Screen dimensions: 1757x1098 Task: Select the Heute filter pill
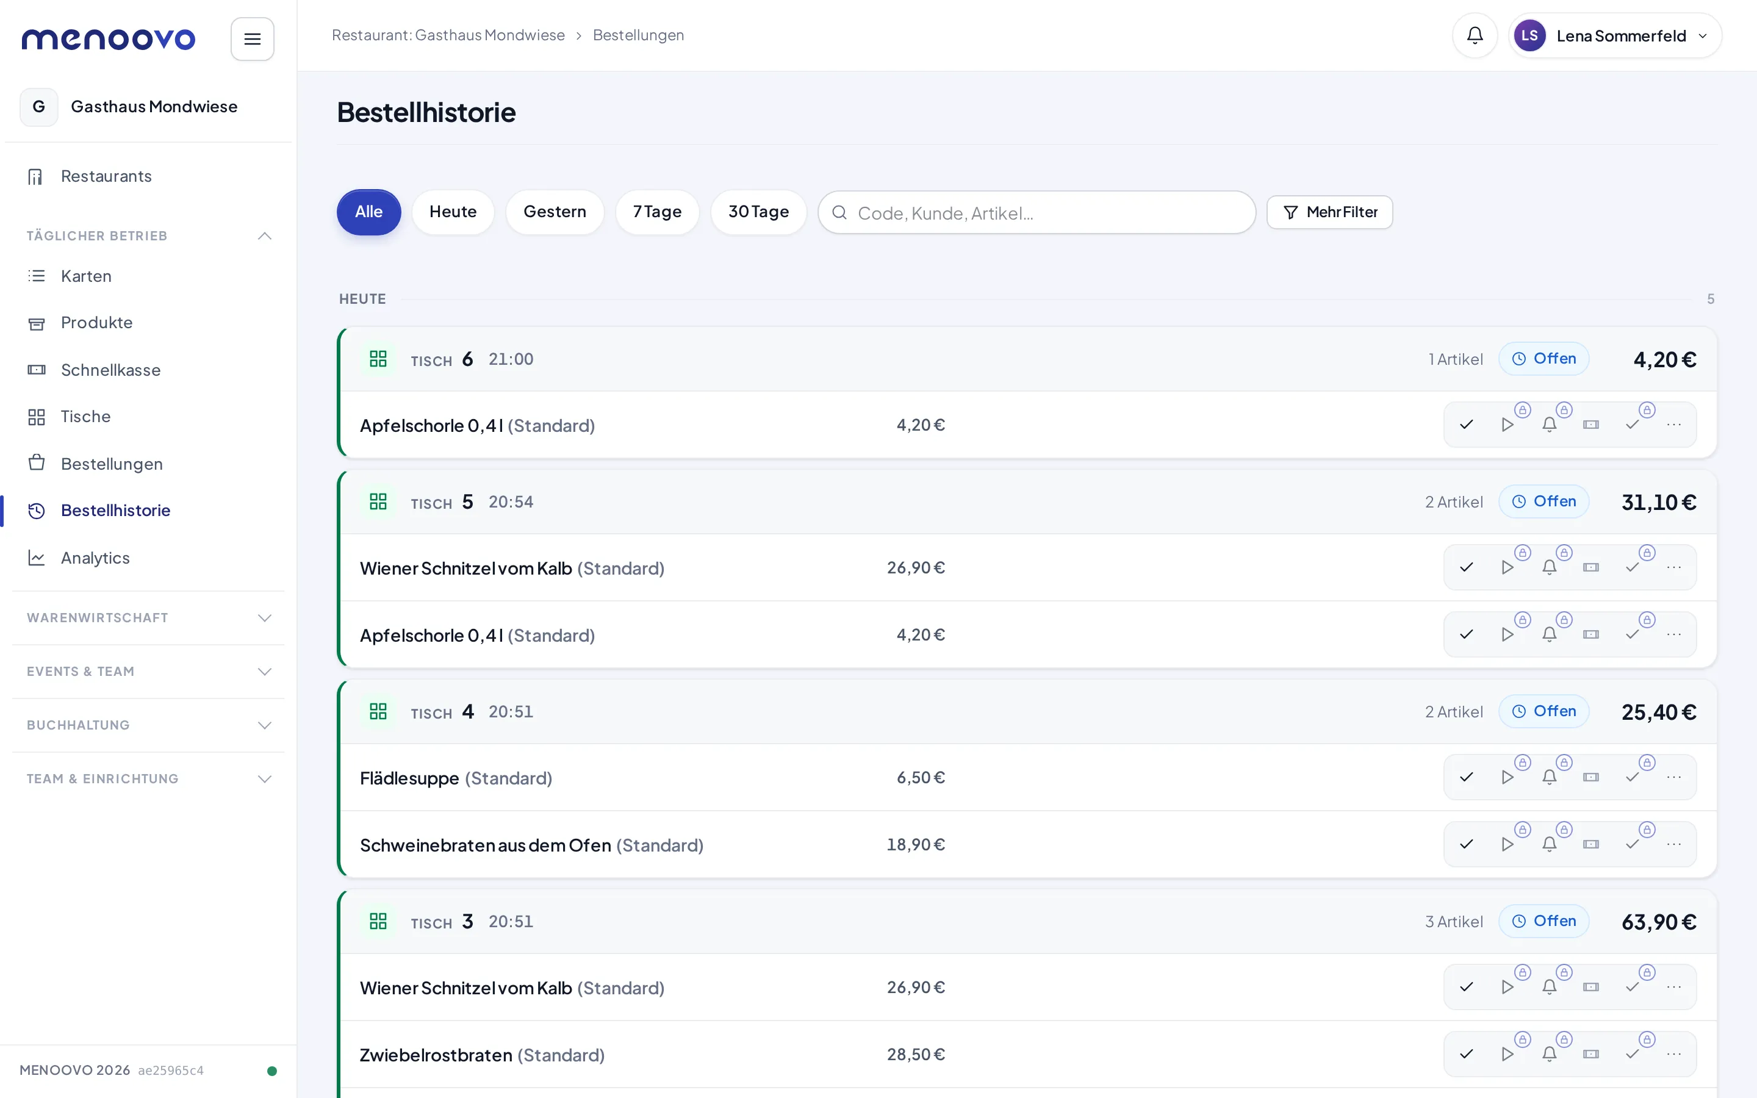[452, 212]
